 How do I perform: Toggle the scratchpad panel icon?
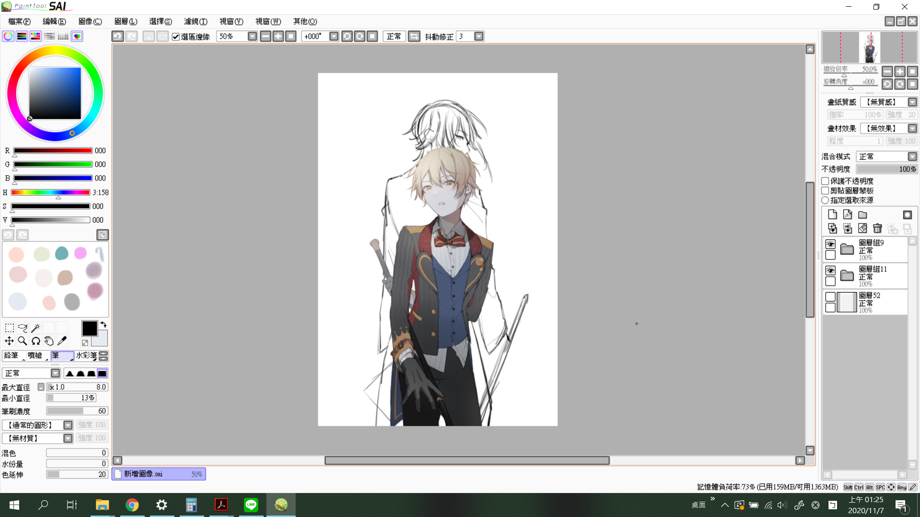77,36
